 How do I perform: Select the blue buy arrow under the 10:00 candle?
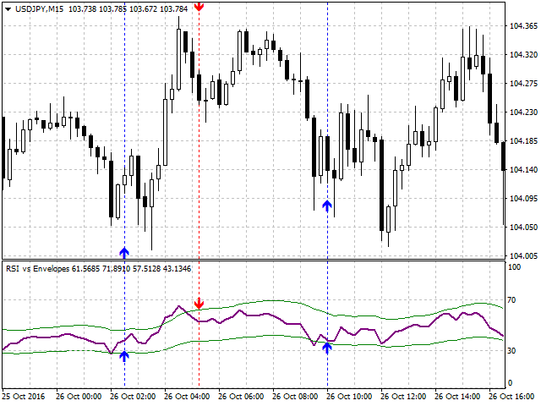327,206
